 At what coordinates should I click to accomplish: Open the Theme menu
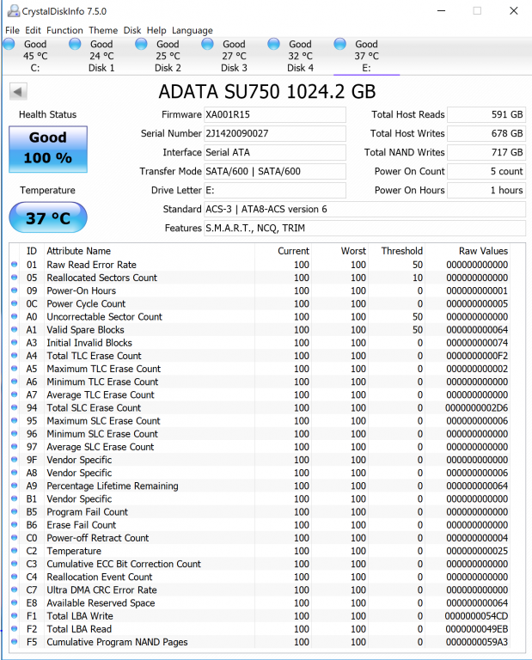pos(103,30)
